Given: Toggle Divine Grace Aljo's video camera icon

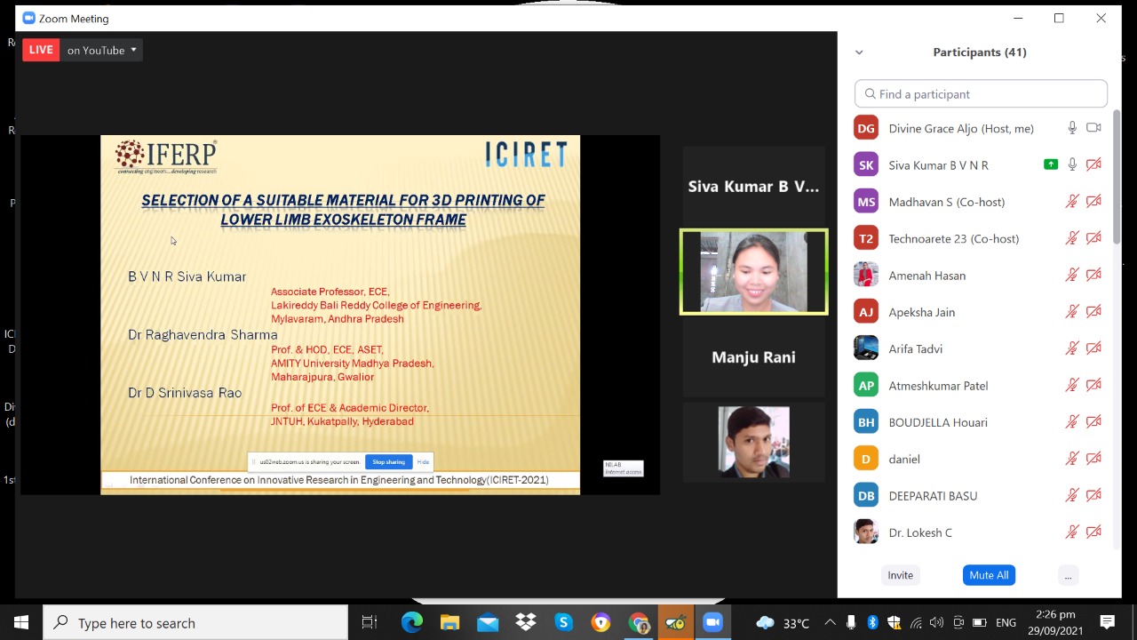Looking at the screenshot, I should click(x=1093, y=128).
